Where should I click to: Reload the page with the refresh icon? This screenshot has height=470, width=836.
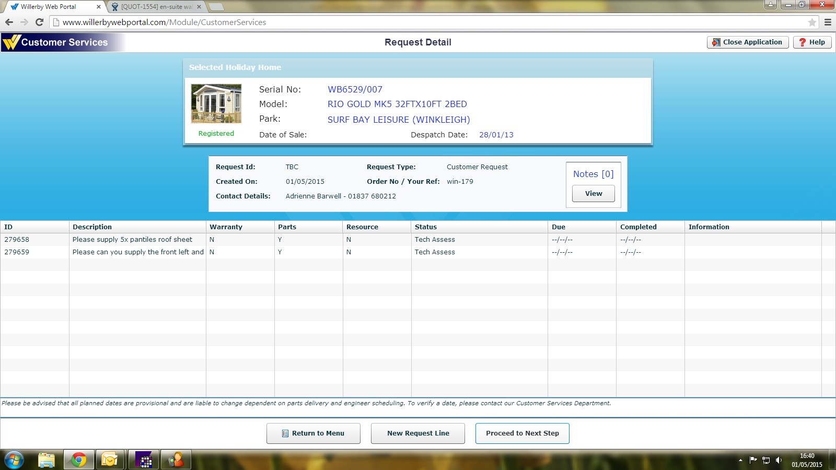point(39,22)
